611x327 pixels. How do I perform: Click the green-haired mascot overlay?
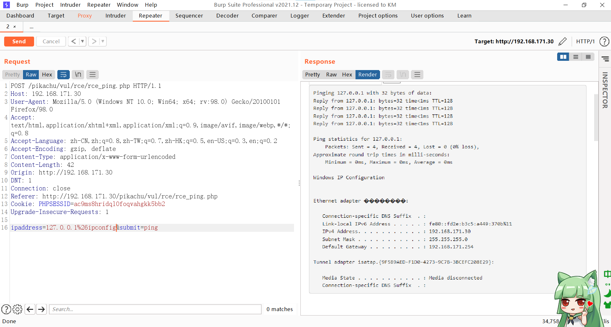[x=577, y=299]
